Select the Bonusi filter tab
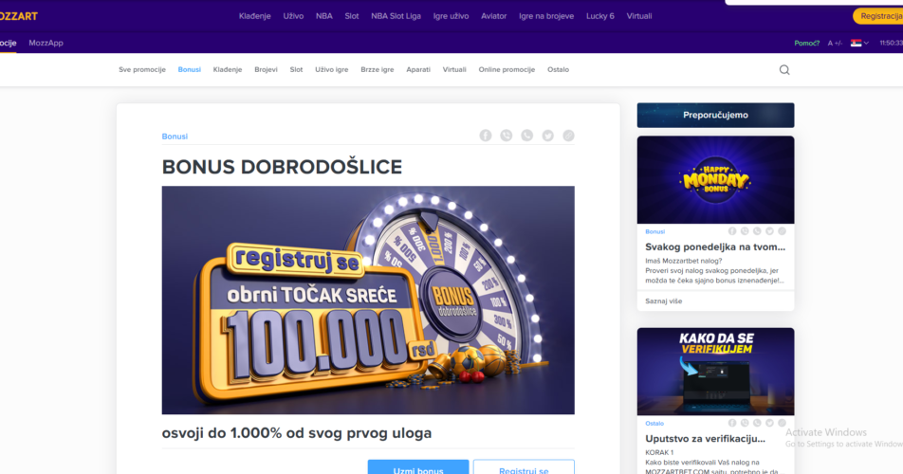This screenshot has width=903, height=474. point(190,69)
